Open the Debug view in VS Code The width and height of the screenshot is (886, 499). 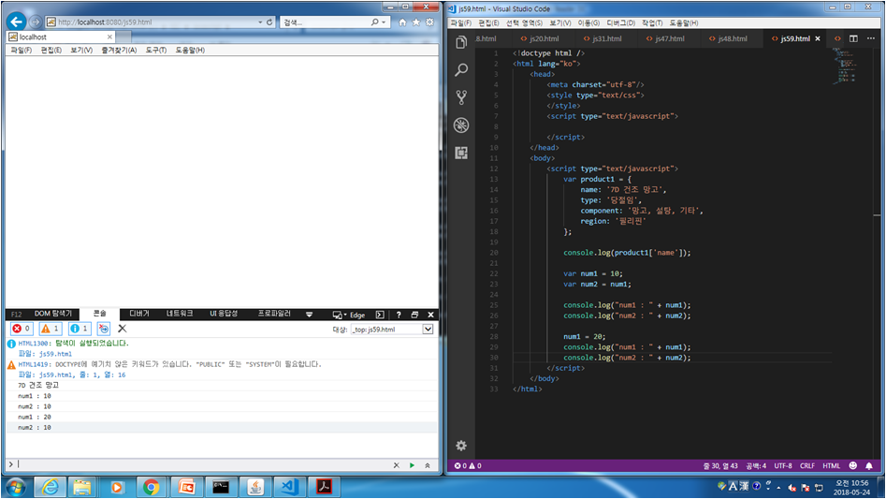point(461,125)
